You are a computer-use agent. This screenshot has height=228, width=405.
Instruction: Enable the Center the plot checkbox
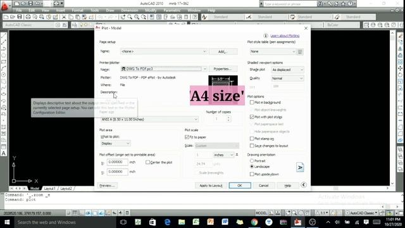click(147, 162)
